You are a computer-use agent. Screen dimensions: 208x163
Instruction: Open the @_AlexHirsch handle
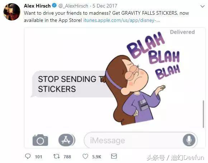tap(73, 6)
